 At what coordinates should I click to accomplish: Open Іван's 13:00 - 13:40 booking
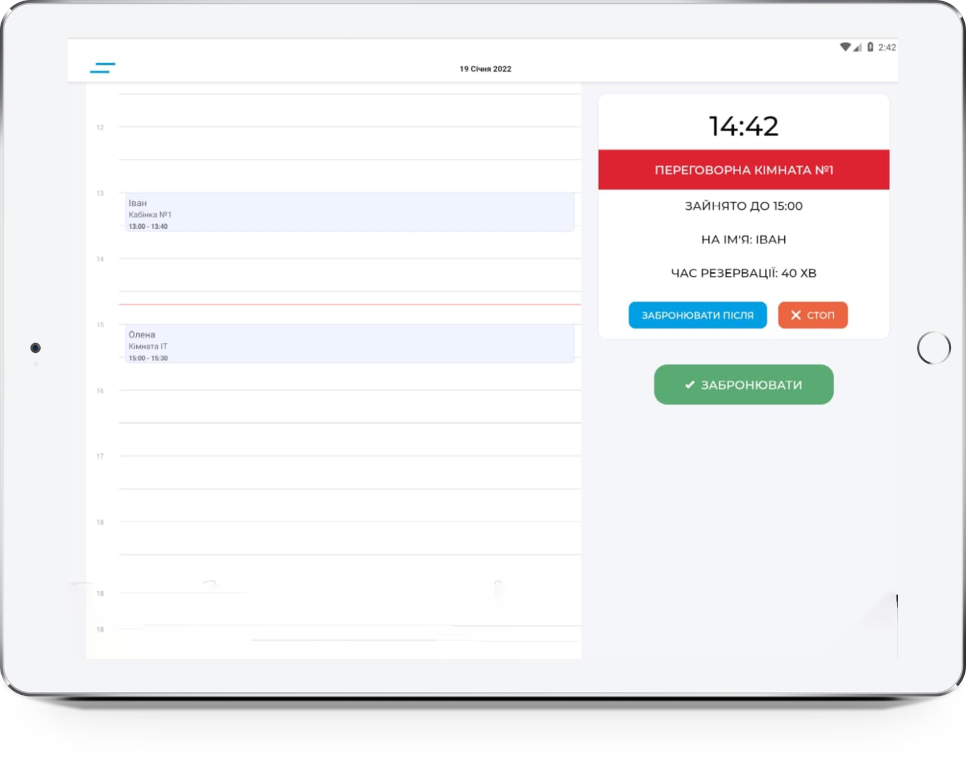(x=349, y=212)
